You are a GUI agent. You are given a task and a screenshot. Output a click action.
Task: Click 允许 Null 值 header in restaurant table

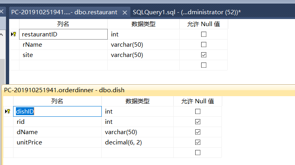[204, 24]
